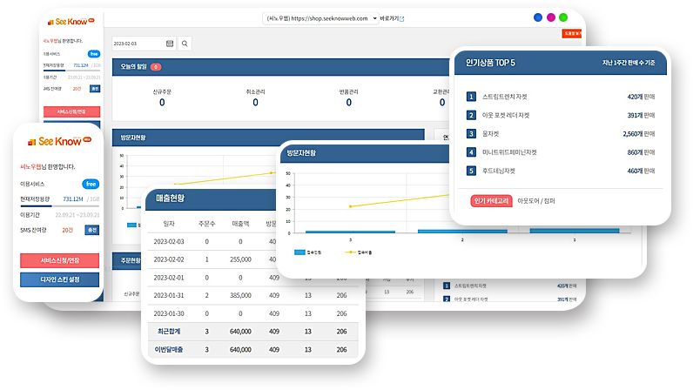Viewport: 693px width, 390px height.
Task: Click the search magnifier icon beside date
Action: pos(185,43)
